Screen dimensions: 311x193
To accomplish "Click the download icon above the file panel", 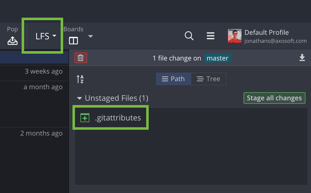I will coord(302,58).
